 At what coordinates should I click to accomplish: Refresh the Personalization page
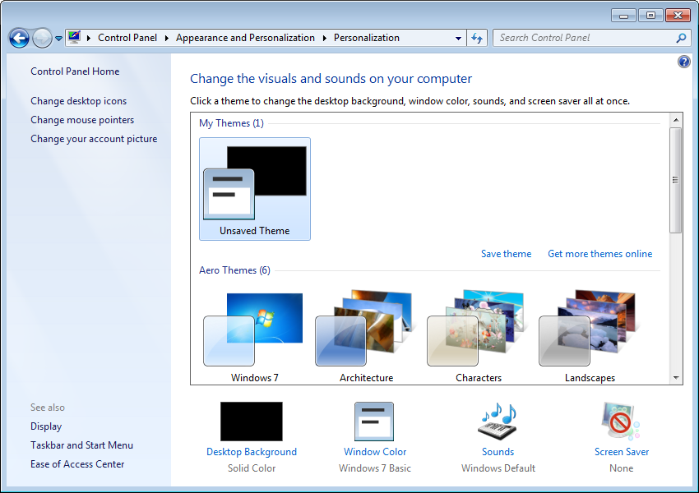[x=477, y=39]
